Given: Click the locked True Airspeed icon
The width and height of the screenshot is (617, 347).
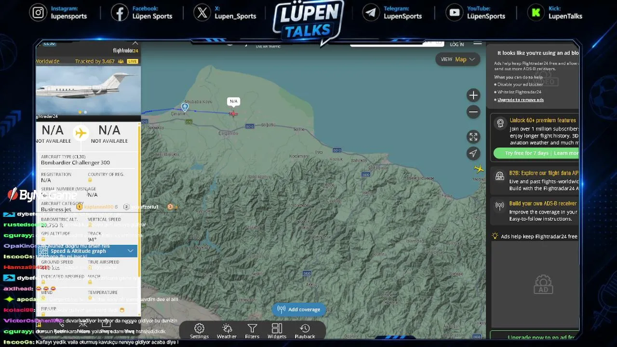Looking at the screenshot, I should point(90,267).
